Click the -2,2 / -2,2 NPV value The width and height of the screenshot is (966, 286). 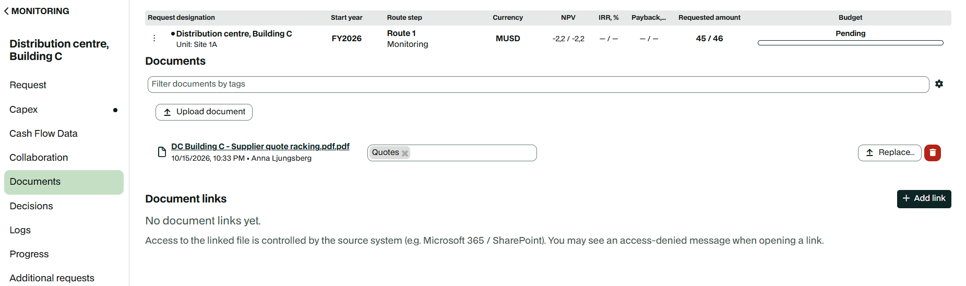(x=568, y=39)
